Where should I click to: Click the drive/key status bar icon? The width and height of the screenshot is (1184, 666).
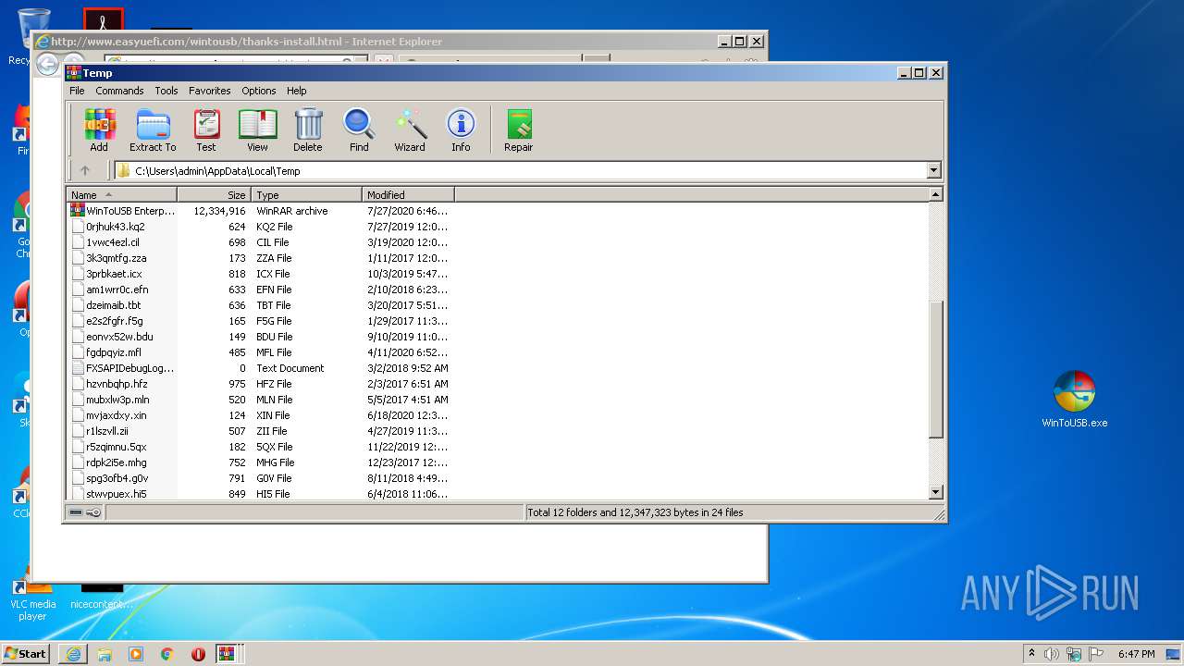click(85, 512)
